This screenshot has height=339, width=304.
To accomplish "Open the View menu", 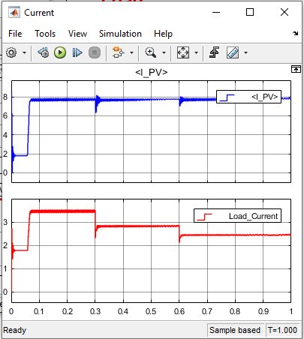I will 77,34.
